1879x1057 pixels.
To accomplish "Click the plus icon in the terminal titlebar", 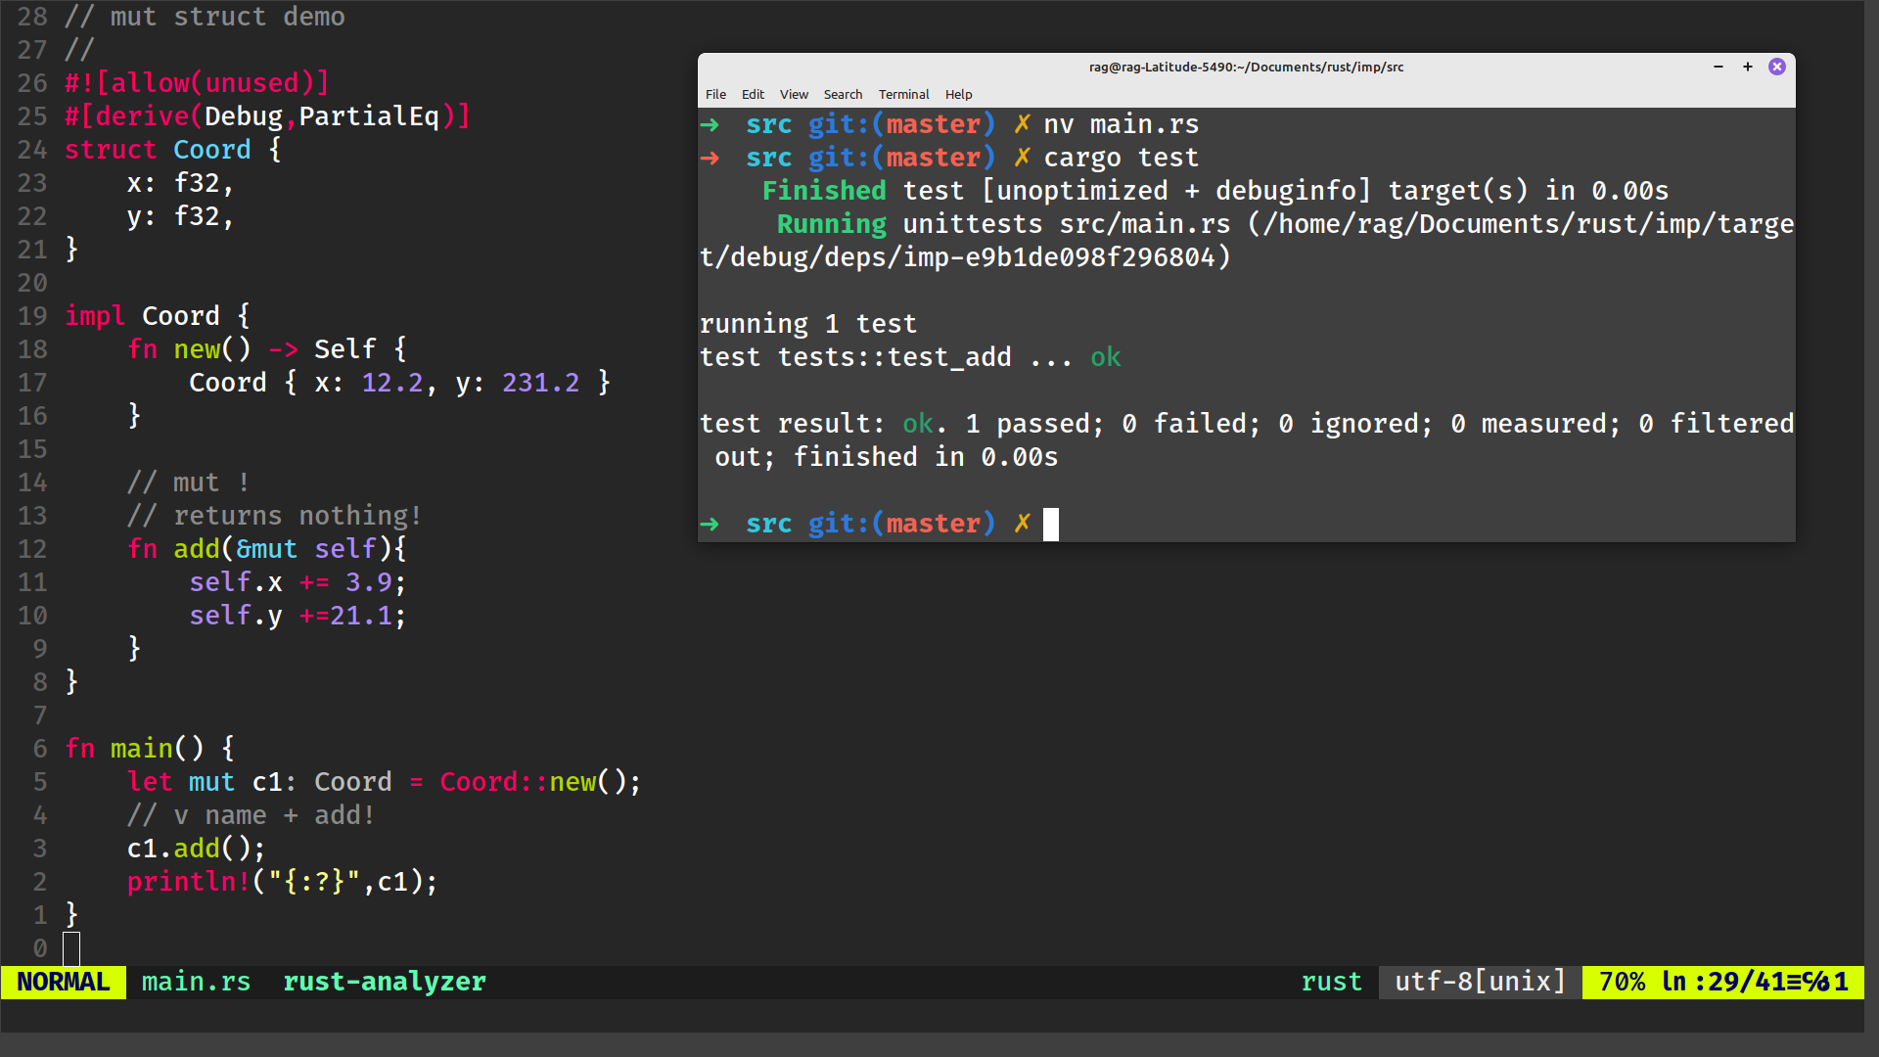I will point(1748,67).
